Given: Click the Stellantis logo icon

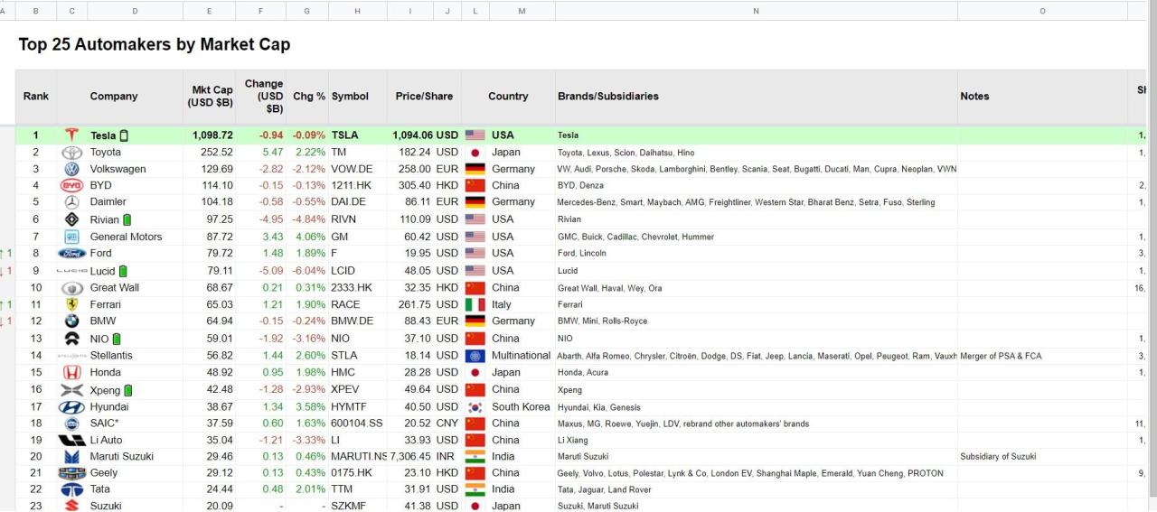Looking at the screenshot, I should [72, 356].
